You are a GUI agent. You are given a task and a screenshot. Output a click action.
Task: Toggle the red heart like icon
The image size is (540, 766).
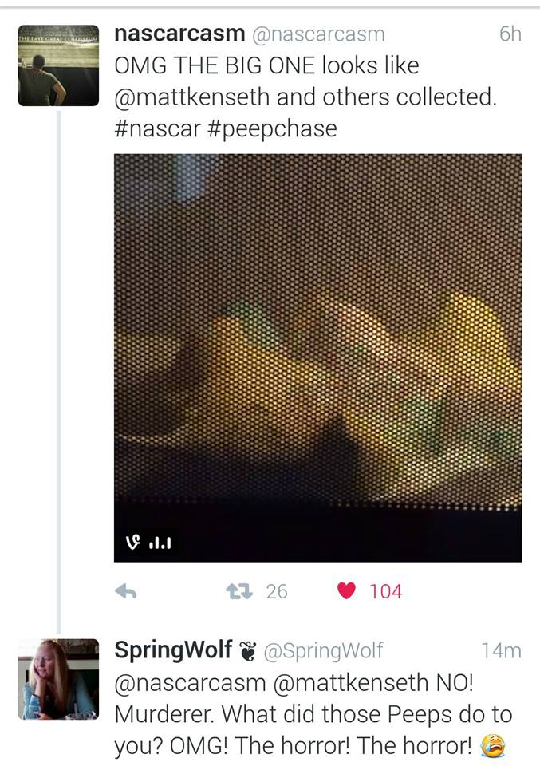pos(346,591)
